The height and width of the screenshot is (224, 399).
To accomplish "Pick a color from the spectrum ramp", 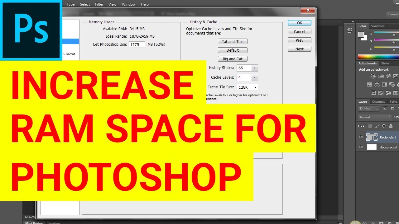I will [378, 57].
